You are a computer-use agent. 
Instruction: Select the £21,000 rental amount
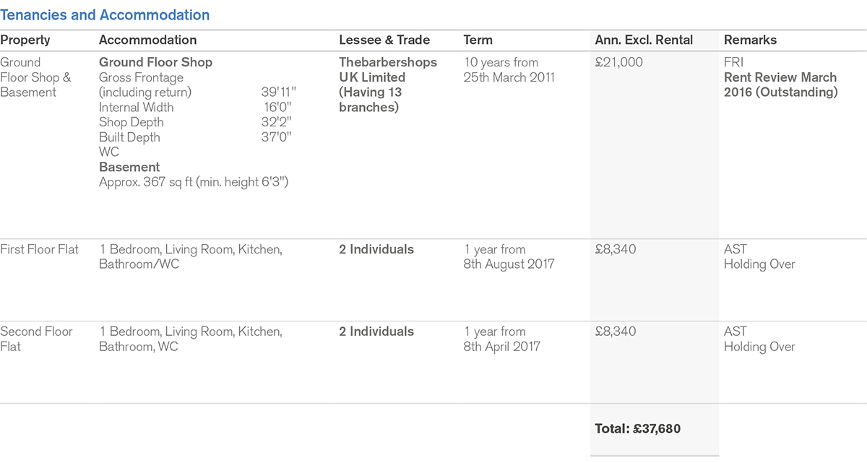click(x=618, y=63)
